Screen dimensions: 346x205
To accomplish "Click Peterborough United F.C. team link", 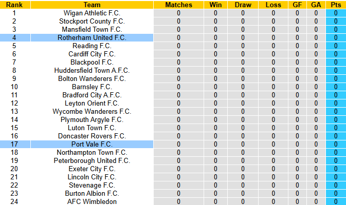I will [92, 160].
